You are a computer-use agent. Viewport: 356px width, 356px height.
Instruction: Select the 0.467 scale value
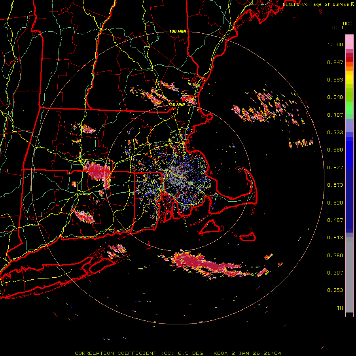pos(335,220)
